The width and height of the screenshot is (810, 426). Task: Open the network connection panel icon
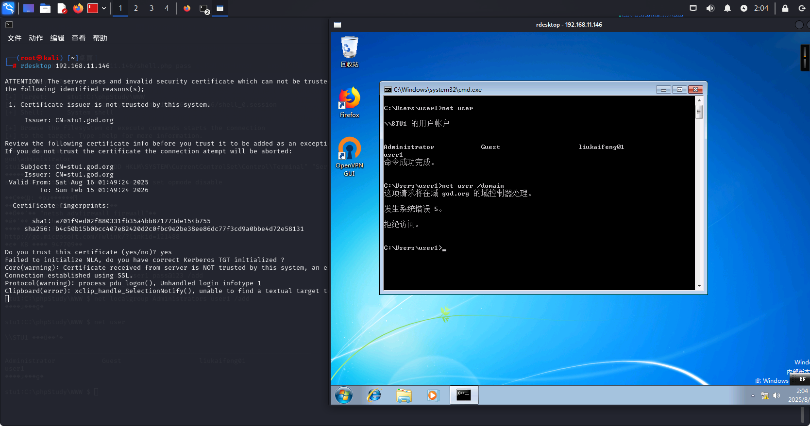[693, 8]
